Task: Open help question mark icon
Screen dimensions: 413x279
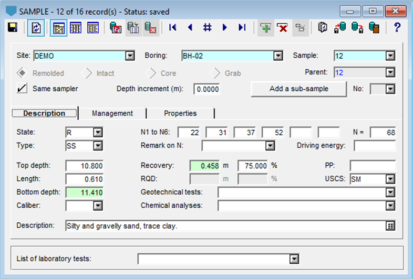Action: (397, 27)
